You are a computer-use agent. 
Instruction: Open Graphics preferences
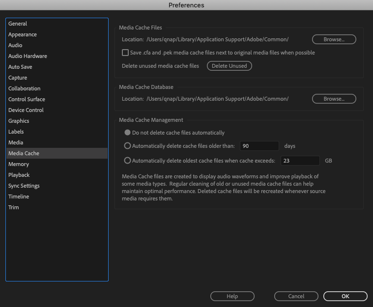pos(57,121)
